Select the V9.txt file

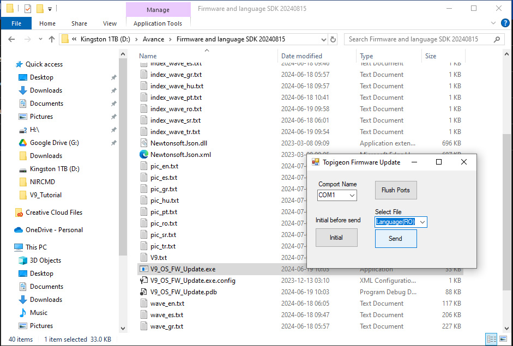coord(159,258)
